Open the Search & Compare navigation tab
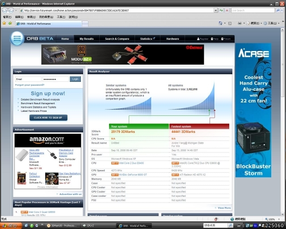286x229 pixels. click(x=117, y=39)
